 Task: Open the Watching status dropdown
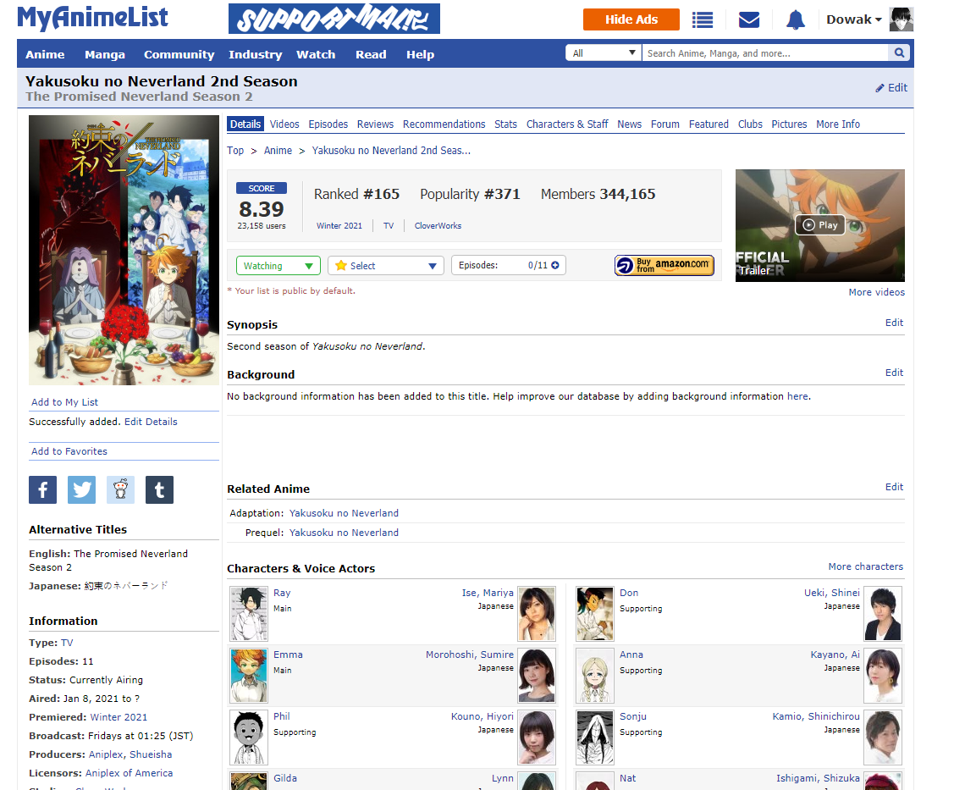[x=278, y=266]
